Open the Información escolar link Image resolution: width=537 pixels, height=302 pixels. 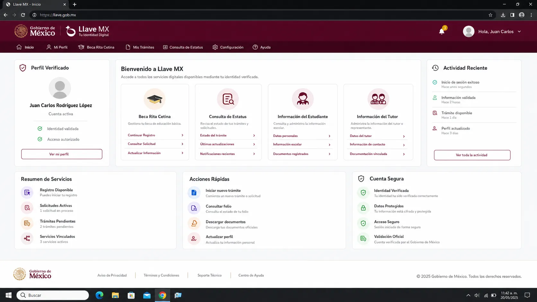click(287, 144)
